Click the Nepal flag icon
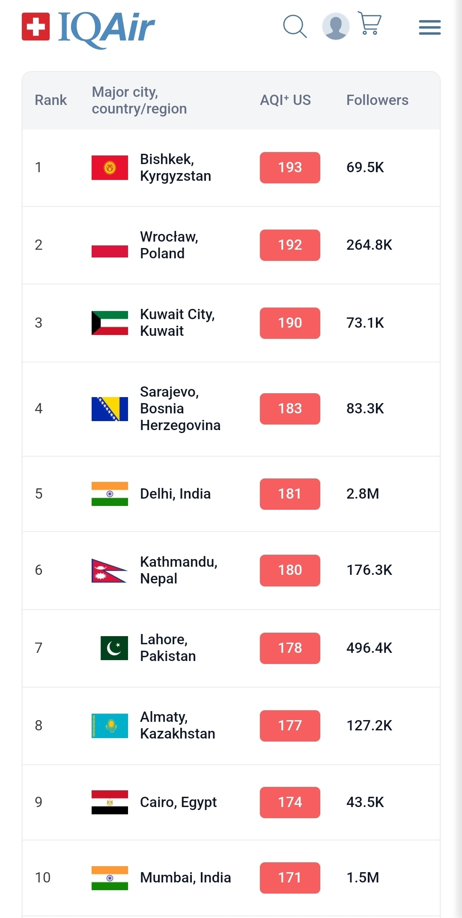The height and width of the screenshot is (918, 462). coord(110,571)
